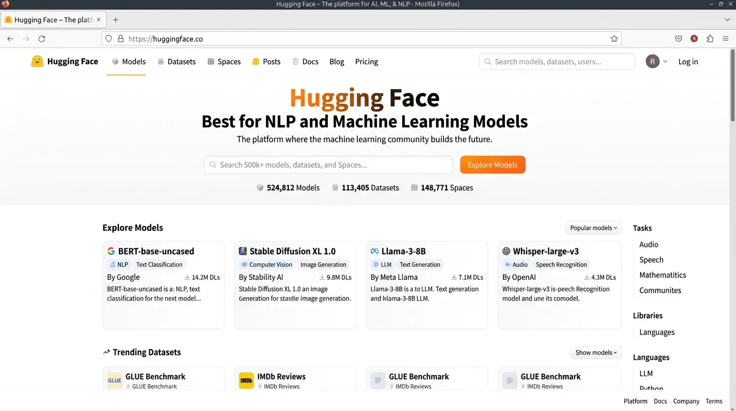
Task: Click the Computer Vision tag
Action: tap(267, 264)
